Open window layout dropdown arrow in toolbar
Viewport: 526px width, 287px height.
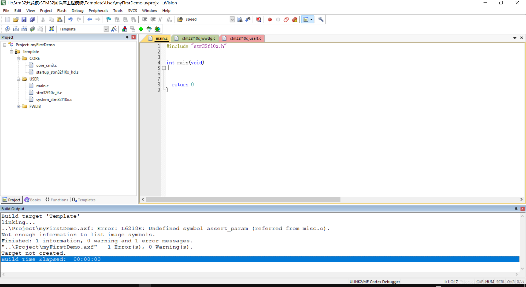tap(311, 19)
